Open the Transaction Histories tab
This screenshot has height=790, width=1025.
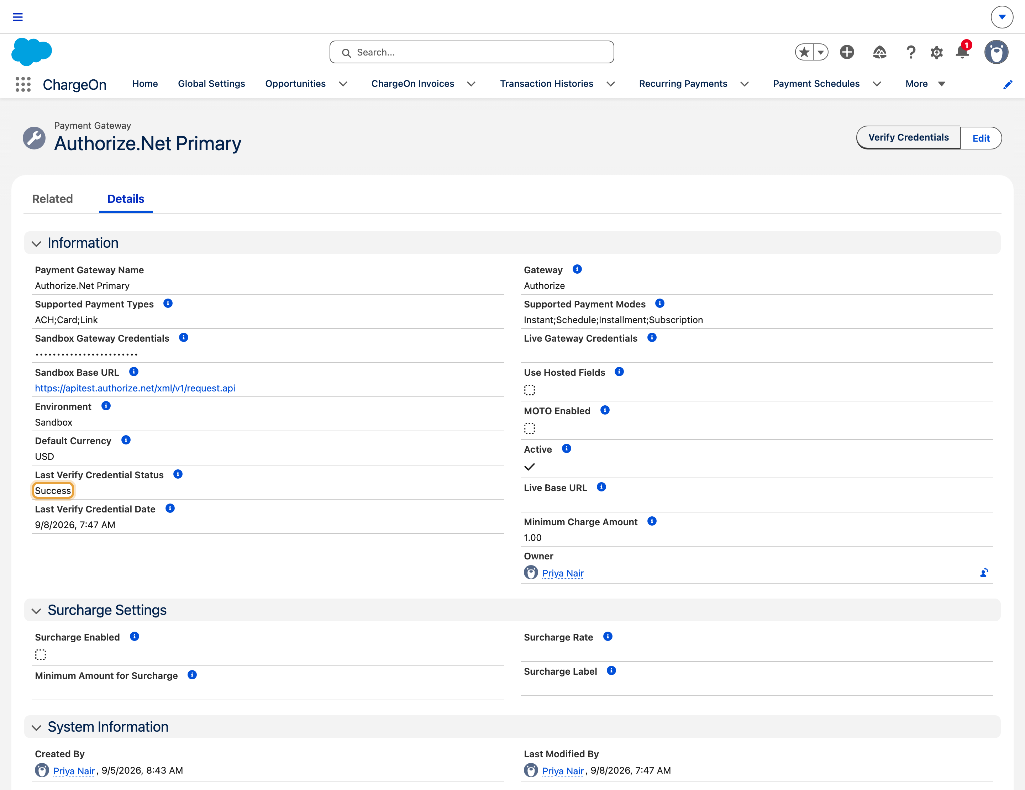click(547, 84)
